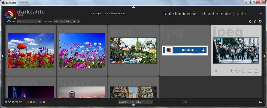This screenshot has width=267, height=108.
Task: Switch to table lumineuse view
Action: [180, 14]
